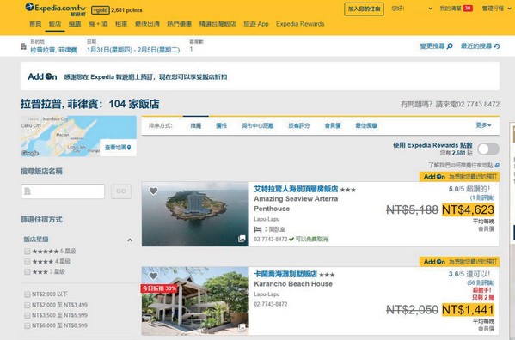Open photo gallery icon on Arterra Penthouse image
Image resolution: width=515 pixels, height=340 pixels.
point(242,239)
